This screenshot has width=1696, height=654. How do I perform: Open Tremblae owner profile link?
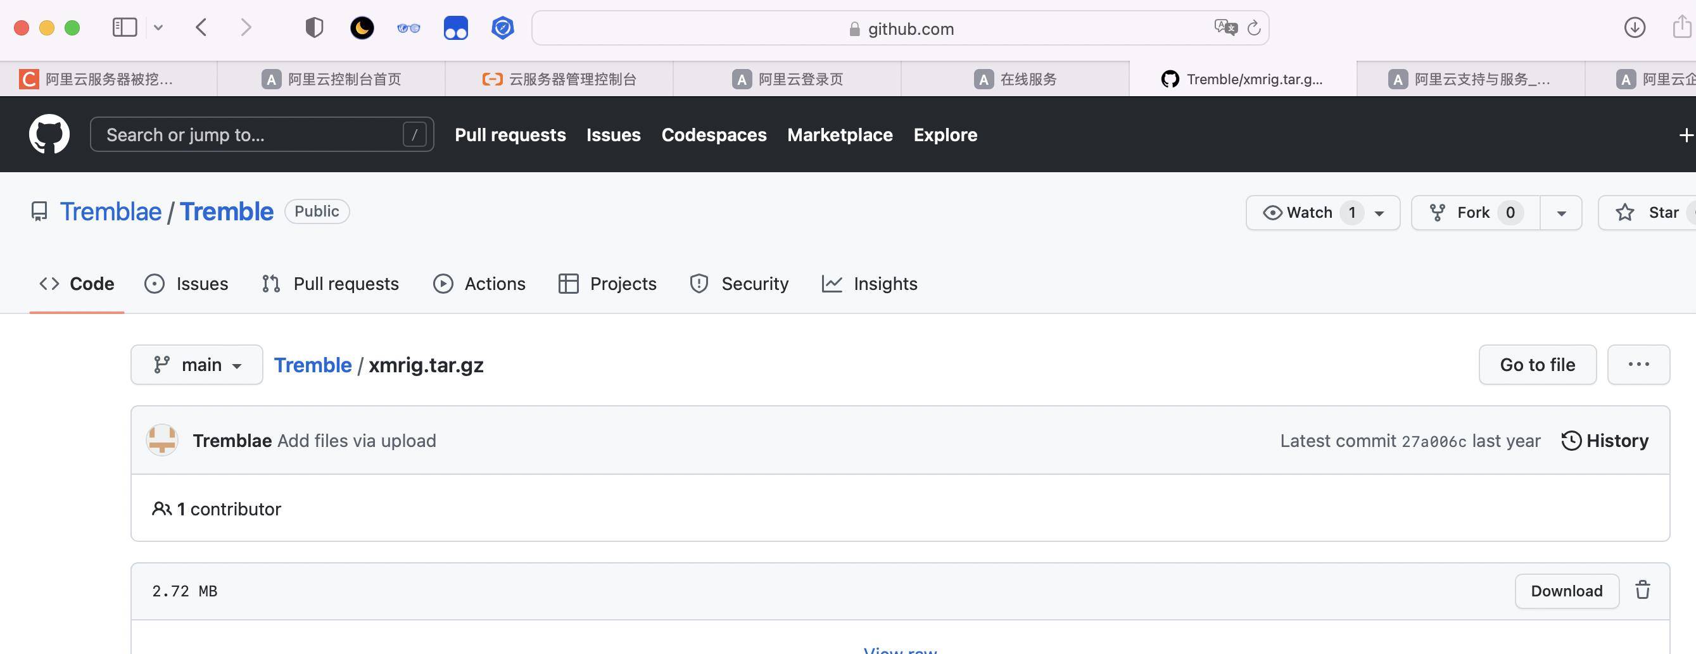coord(111,212)
